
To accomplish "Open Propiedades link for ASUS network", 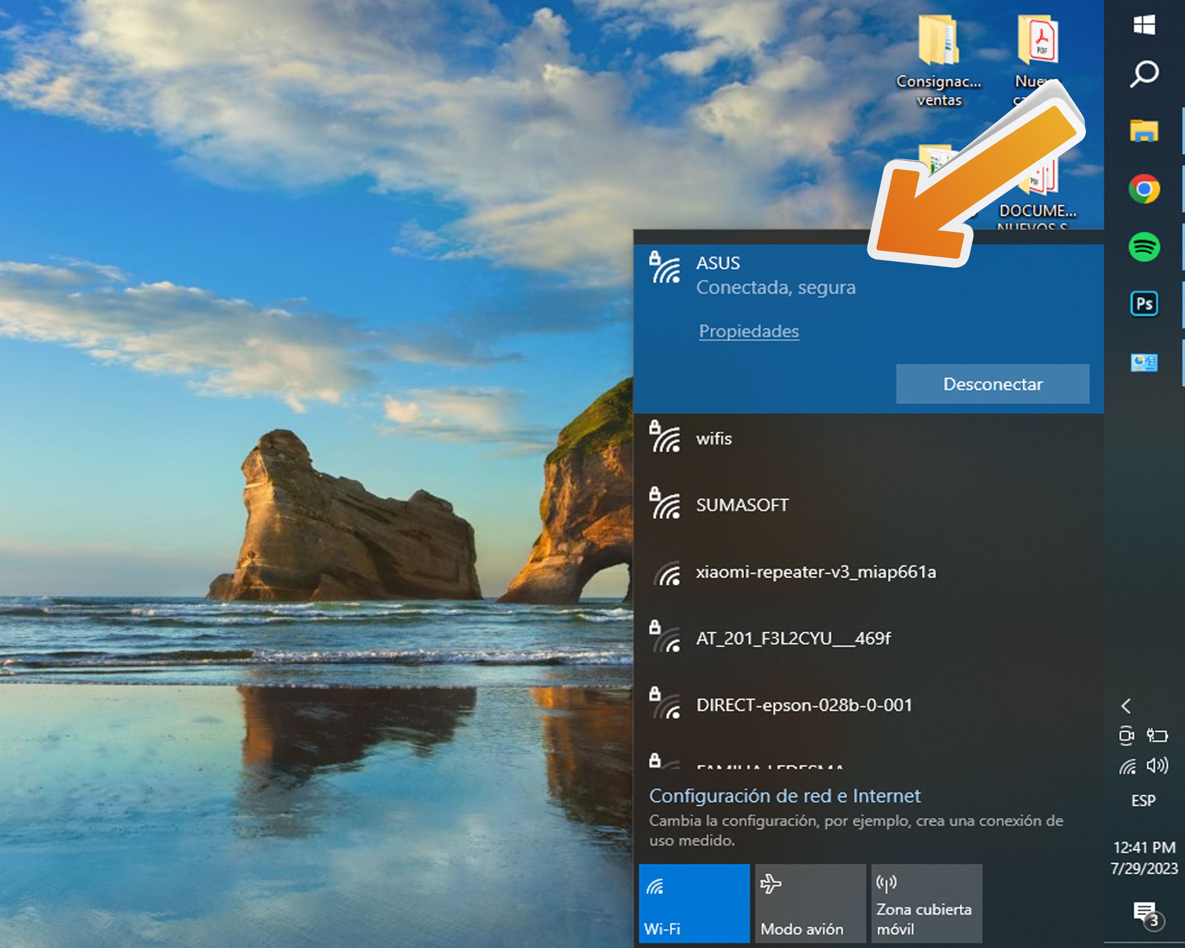I will (749, 331).
